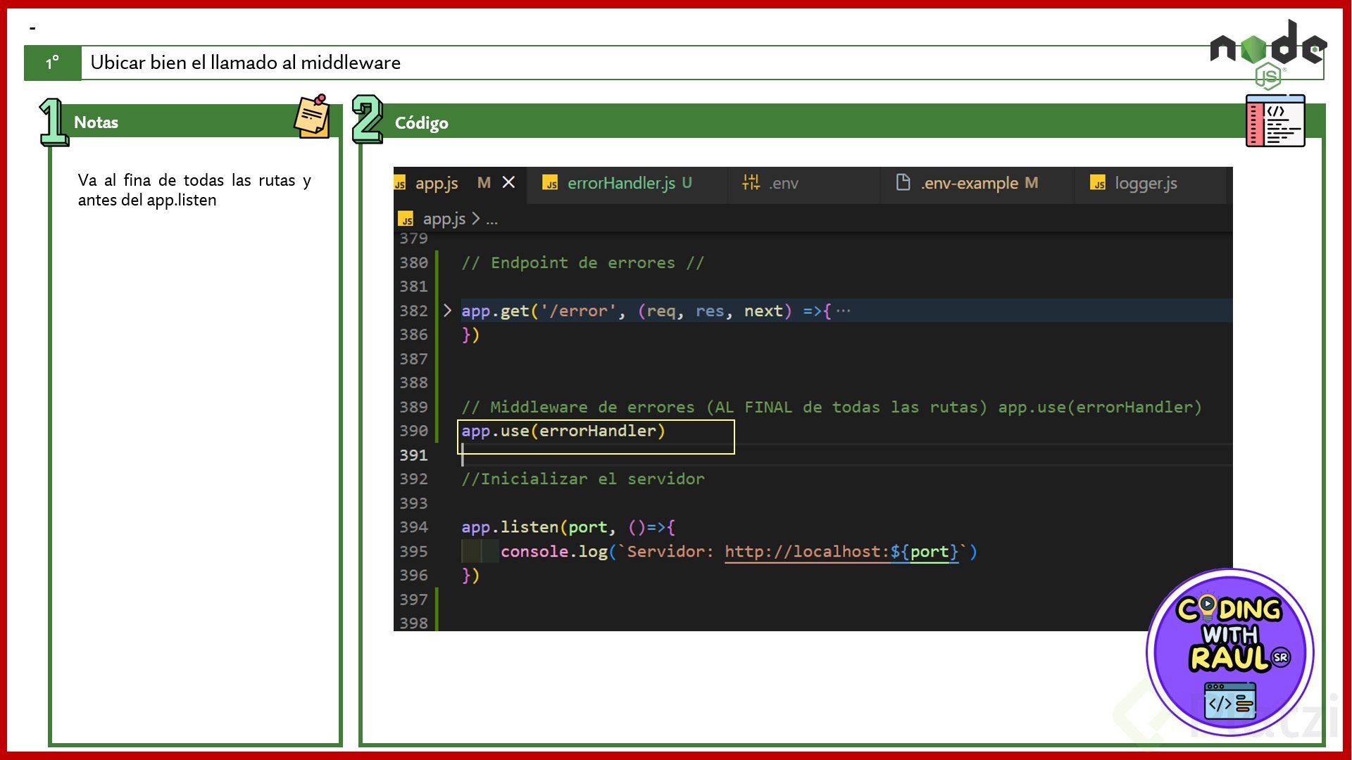Click the settings icon on .env tab
The image size is (1352, 760).
click(751, 183)
